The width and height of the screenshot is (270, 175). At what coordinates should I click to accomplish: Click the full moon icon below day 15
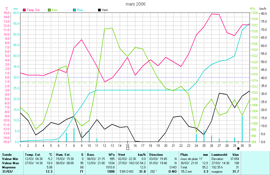tap(128, 148)
